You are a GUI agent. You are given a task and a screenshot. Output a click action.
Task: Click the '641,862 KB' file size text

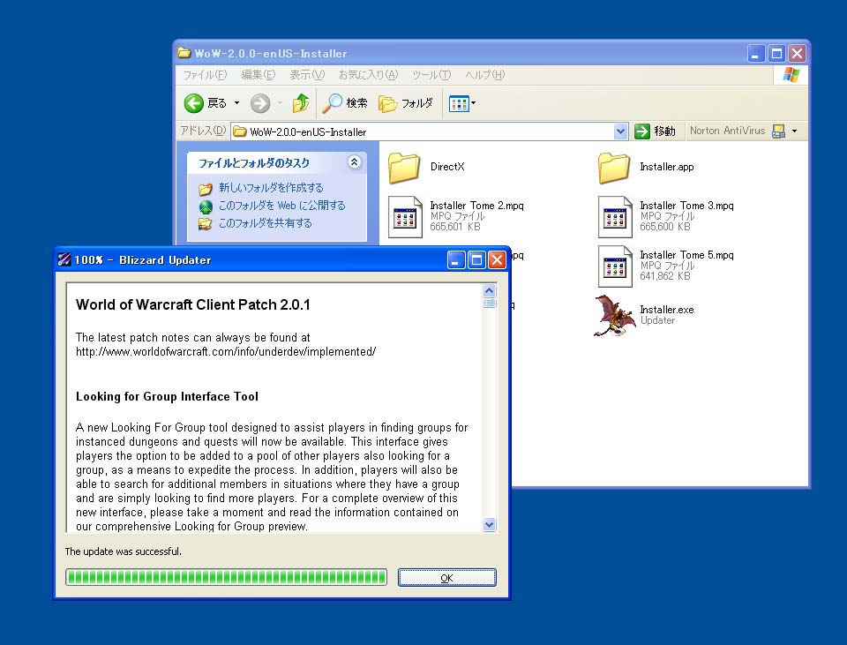(x=665, y=276)
